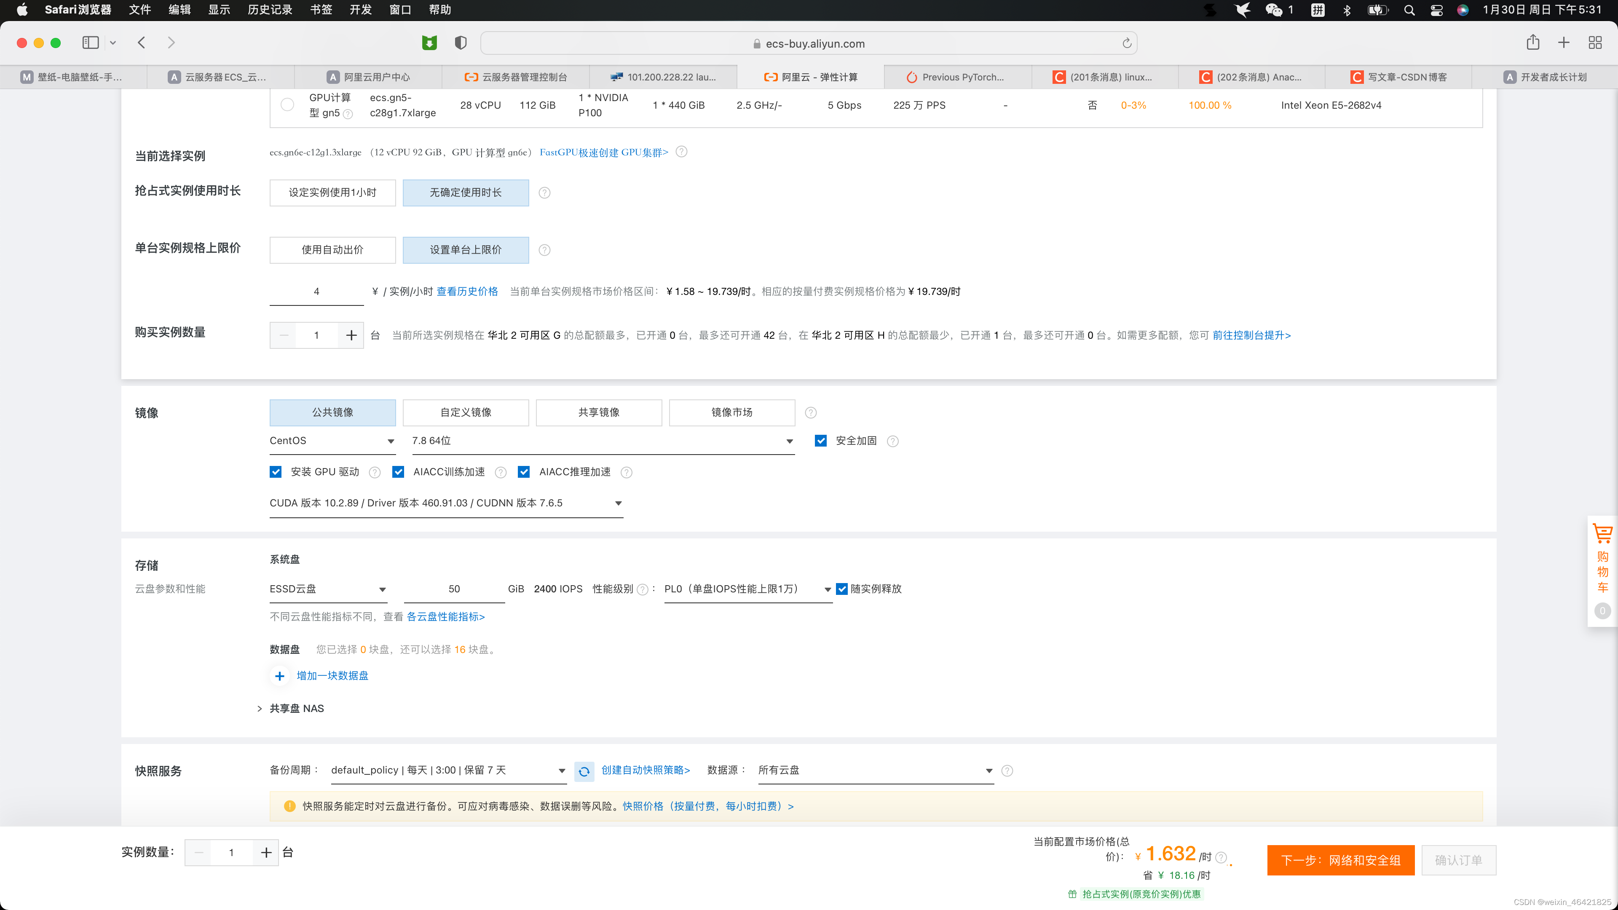
Task: Toggle the AIACC训练加速 checkbox
Action: point(398,472)
